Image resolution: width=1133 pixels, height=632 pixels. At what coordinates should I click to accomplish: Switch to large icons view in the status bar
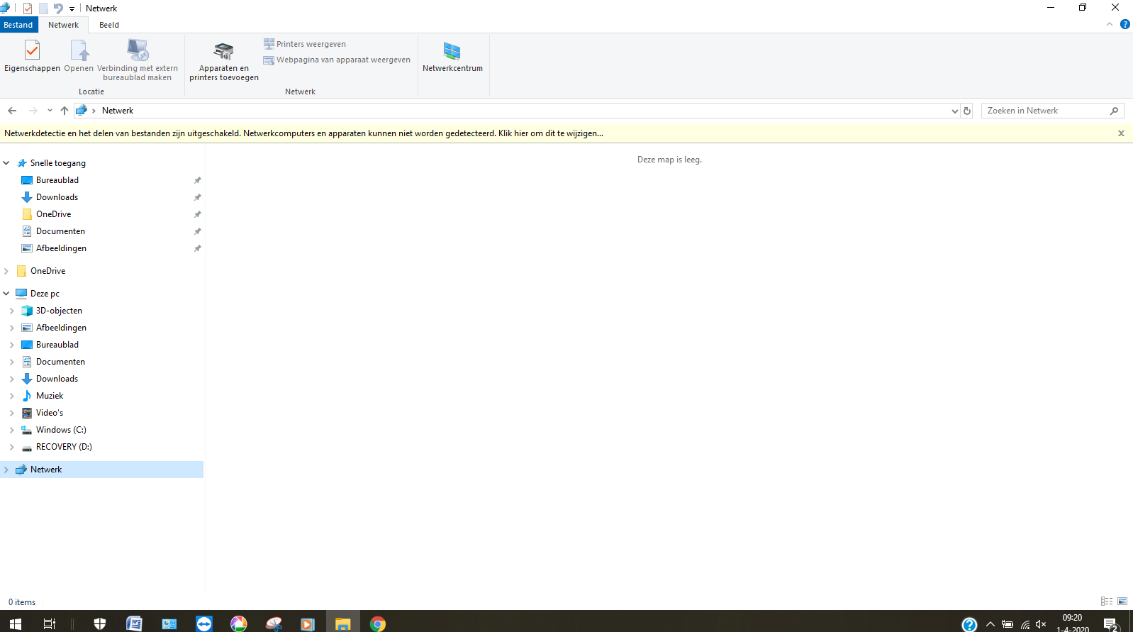[x=1122, y=601]
